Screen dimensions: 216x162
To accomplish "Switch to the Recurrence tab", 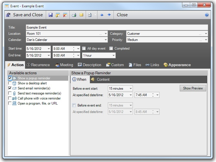I will point(38,65).
